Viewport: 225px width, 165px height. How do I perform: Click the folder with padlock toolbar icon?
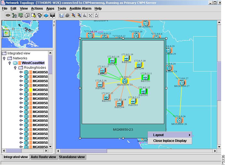point(33,15)
